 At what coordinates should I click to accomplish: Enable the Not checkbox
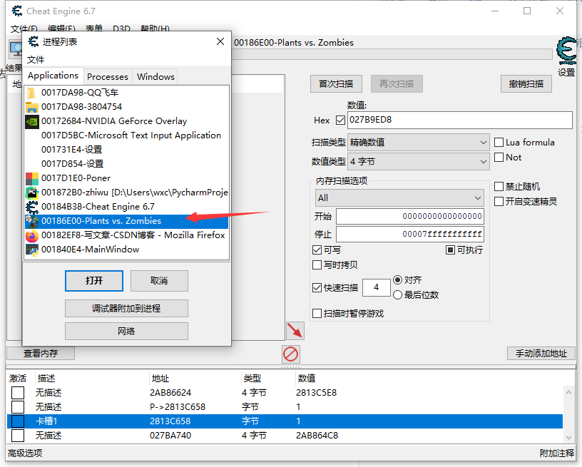click(x=499, y=158)
